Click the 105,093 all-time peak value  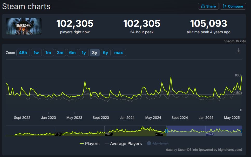(x=209, y=23)
